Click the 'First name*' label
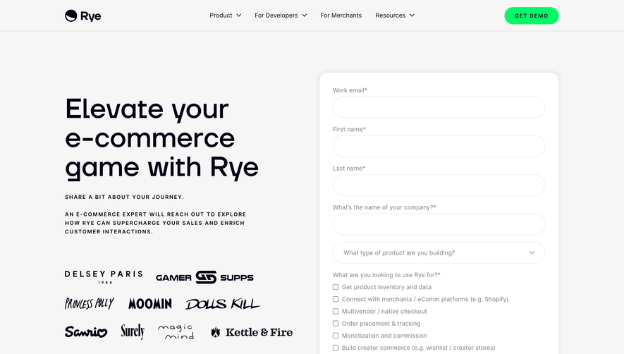Image resolution: width=624 pixels, height=354 pixels. point(349,130)
